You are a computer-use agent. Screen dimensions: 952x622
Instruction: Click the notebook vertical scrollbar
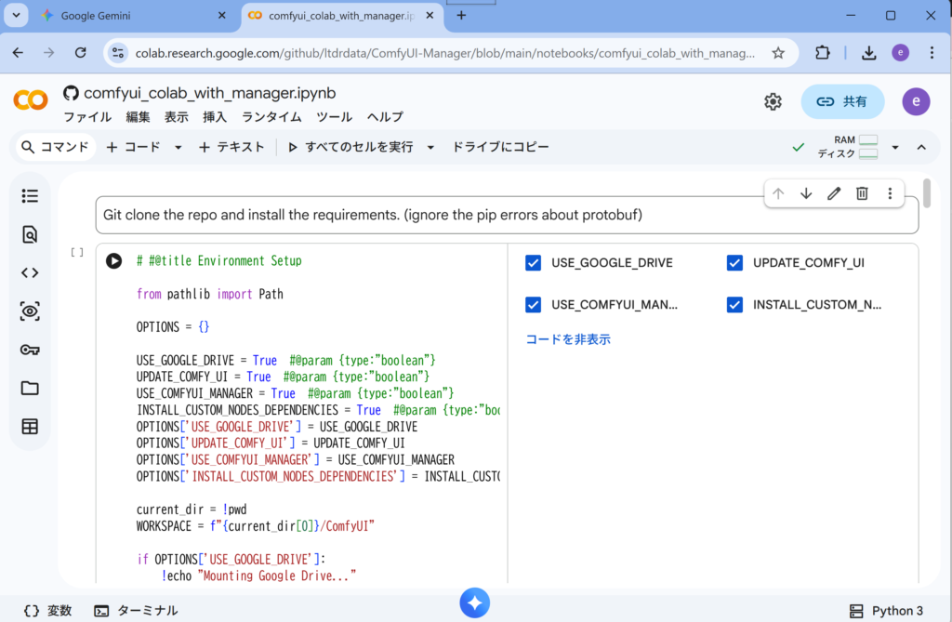click(x=927, y=193)
